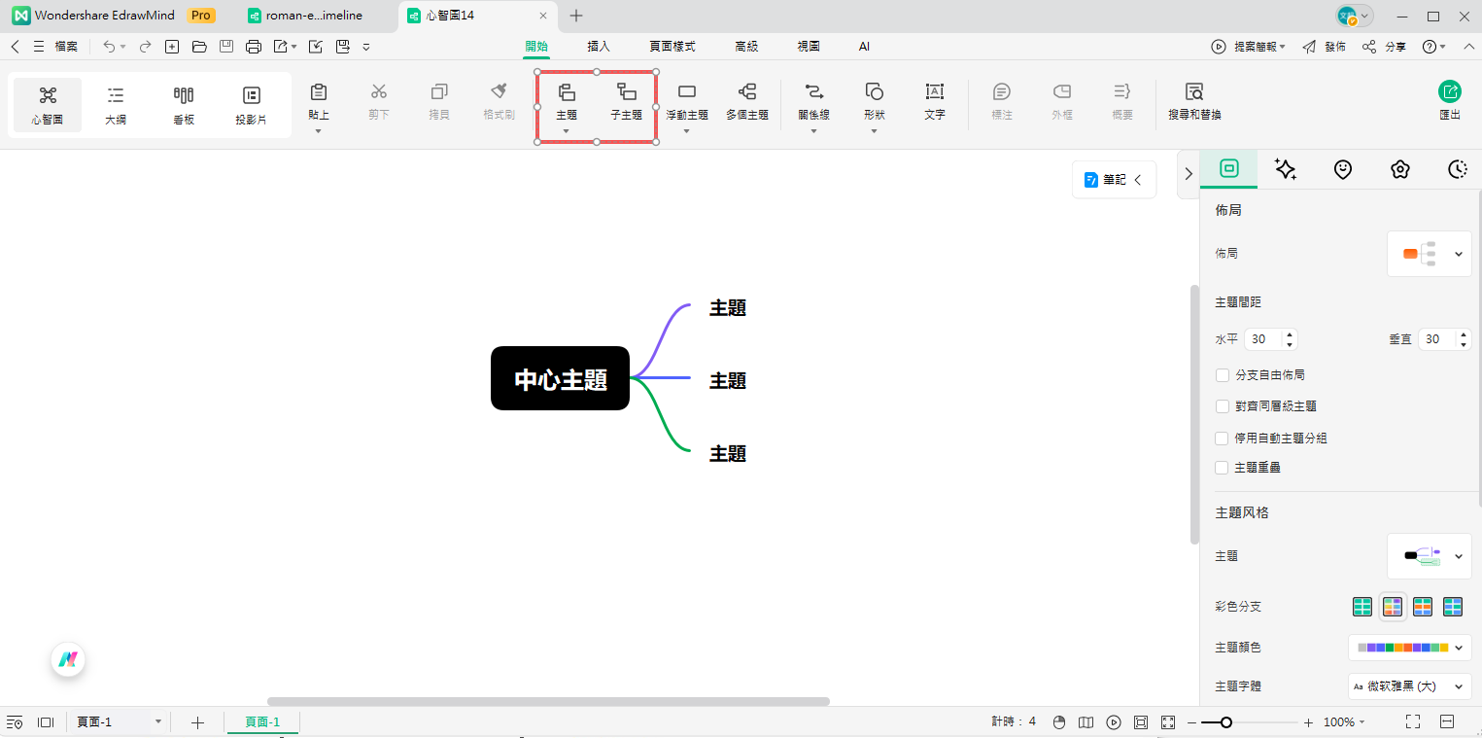Open the 投影片 slideshow mode icon
This screenshot has width=1482, height=738.
pyautogui.click(x=251, y=102)
